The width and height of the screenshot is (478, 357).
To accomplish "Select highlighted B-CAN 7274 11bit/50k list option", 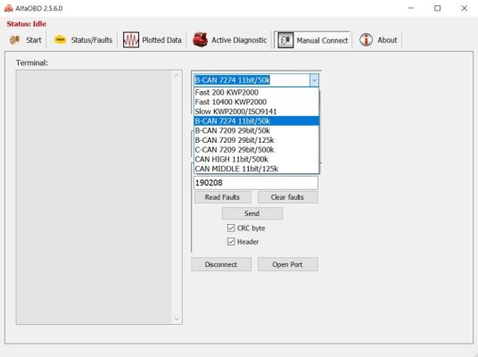I will point(256,121).
